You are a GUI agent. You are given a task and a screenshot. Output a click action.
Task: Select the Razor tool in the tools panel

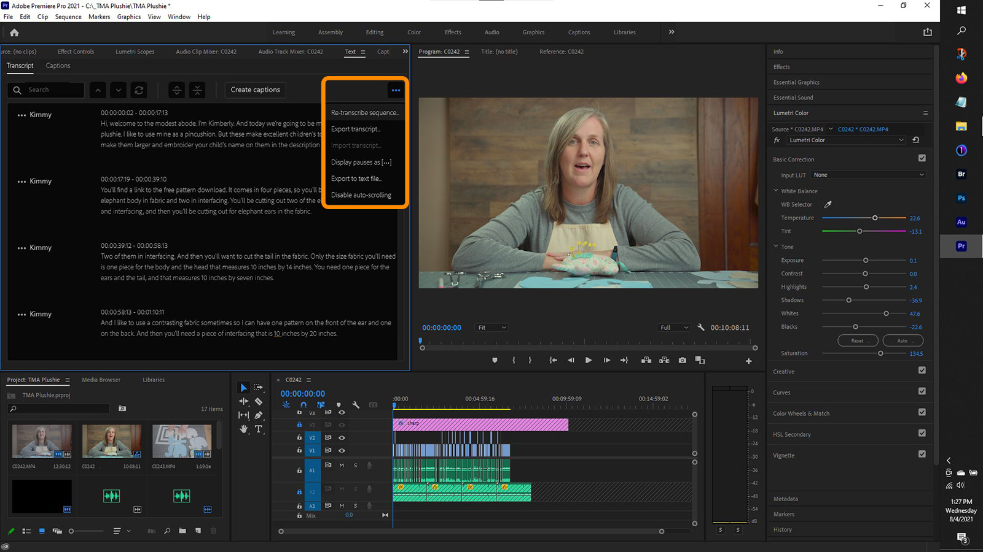(x=259, y=402)
